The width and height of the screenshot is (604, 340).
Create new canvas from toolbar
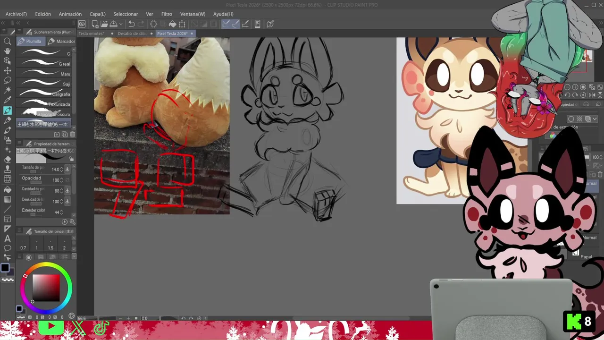coord(95,24)
